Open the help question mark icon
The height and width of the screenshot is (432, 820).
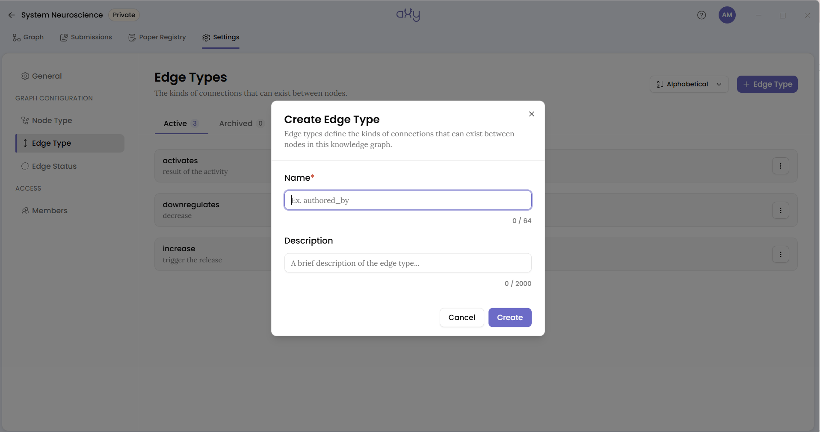click(x=702, y=15)
